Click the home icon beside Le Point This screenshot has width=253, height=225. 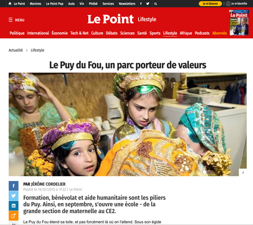click(10, 3)
